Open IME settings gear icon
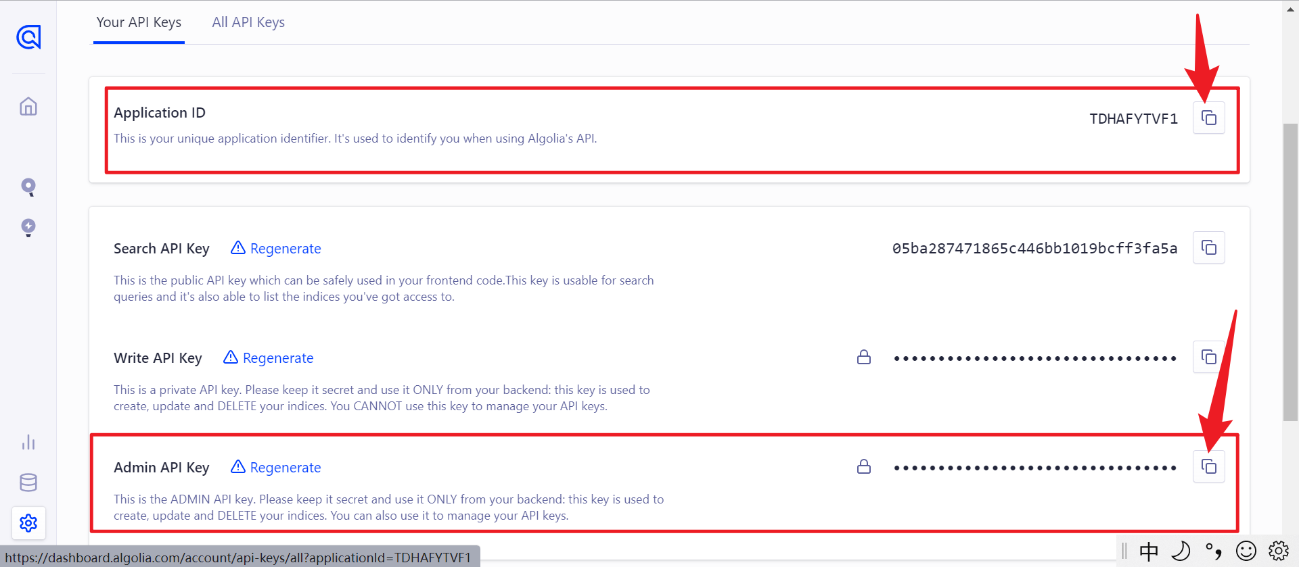This screenshot has width=1299, height=567. [x=1279, y=551]
